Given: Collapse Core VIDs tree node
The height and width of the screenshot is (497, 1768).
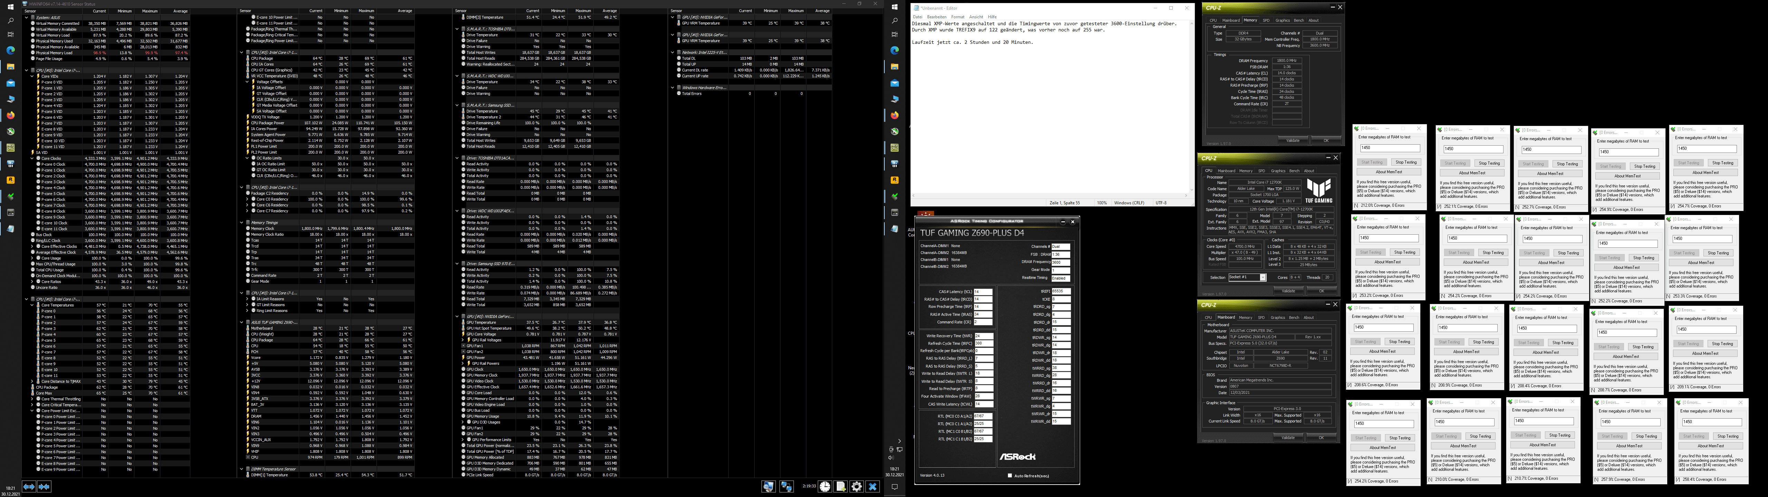Looking at the screenshot, I should 31,76.
